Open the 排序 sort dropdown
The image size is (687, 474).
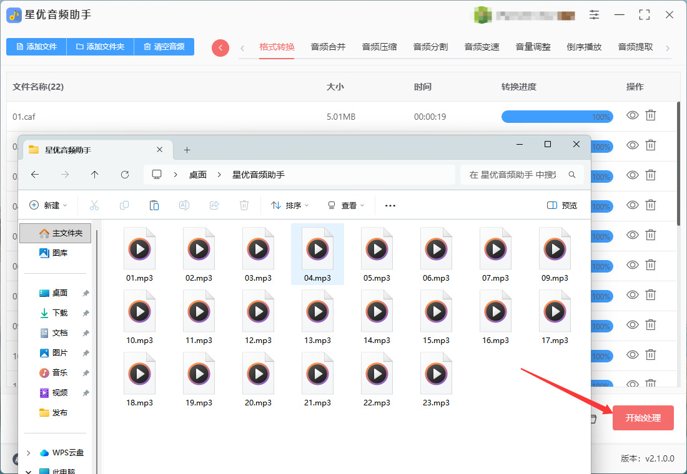pyautogui.click(x=290, y=205)
